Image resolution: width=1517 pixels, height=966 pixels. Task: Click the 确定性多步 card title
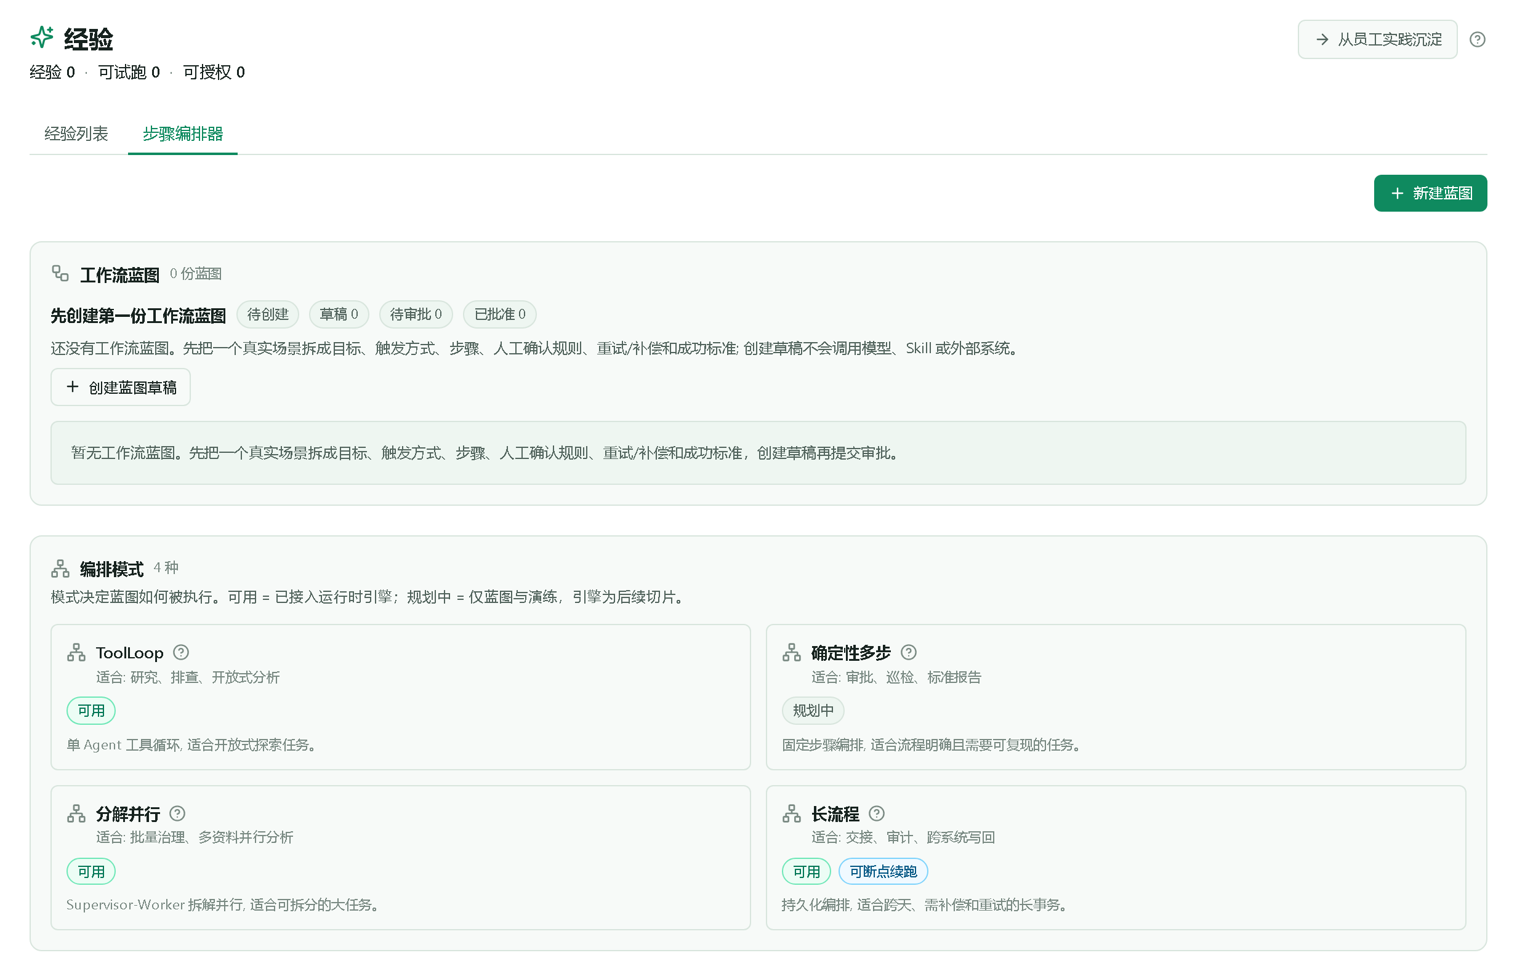pos(850,653)
